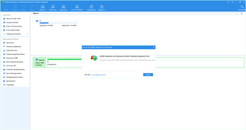Click the Aplicar checkmark icon
This screenshot has width=246, height=130.
point(6,7)
